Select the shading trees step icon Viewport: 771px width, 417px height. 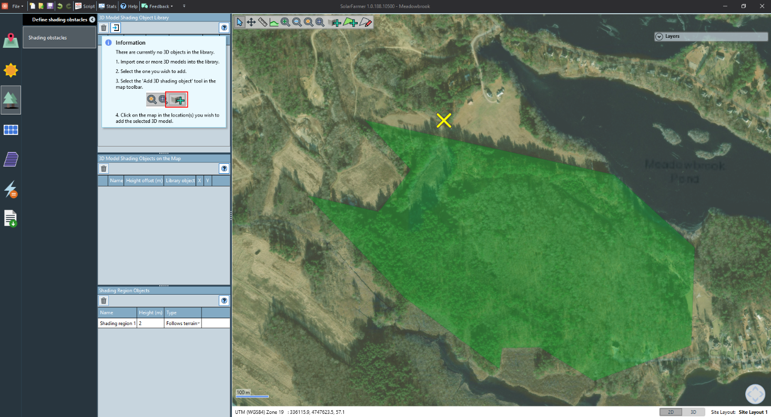[11, 100]
